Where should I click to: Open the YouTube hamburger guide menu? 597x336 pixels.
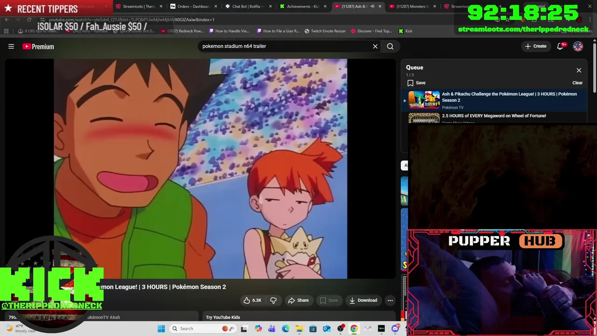pyautogui.click(x=11, y=46)
